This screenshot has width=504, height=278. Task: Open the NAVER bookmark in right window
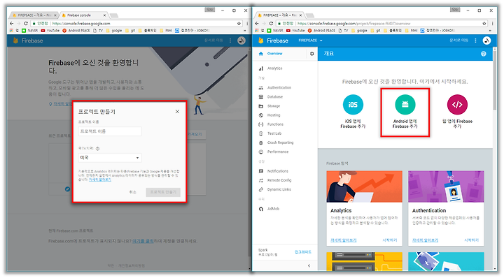point(276,31)
